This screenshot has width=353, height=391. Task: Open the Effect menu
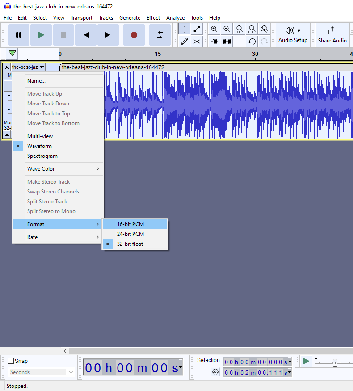153,18
